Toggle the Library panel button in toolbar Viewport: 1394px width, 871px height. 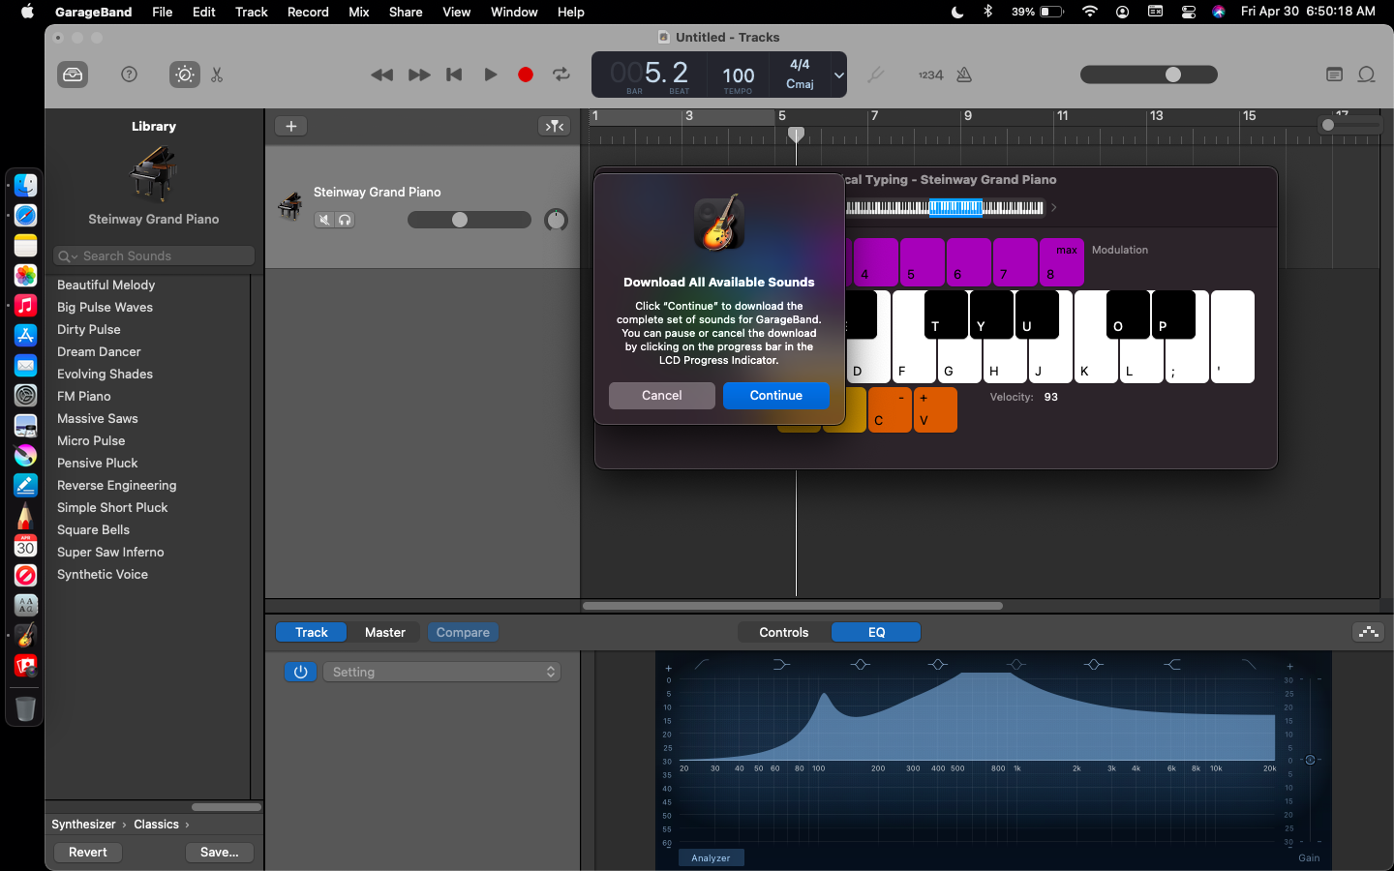[x=73, y=75]
